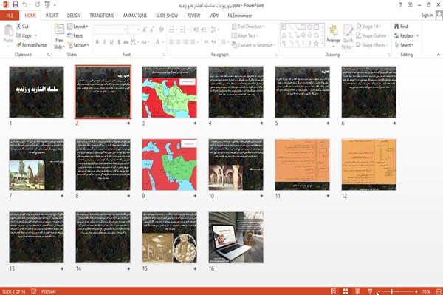Insert a New Slide

click(x=59, y=37)
